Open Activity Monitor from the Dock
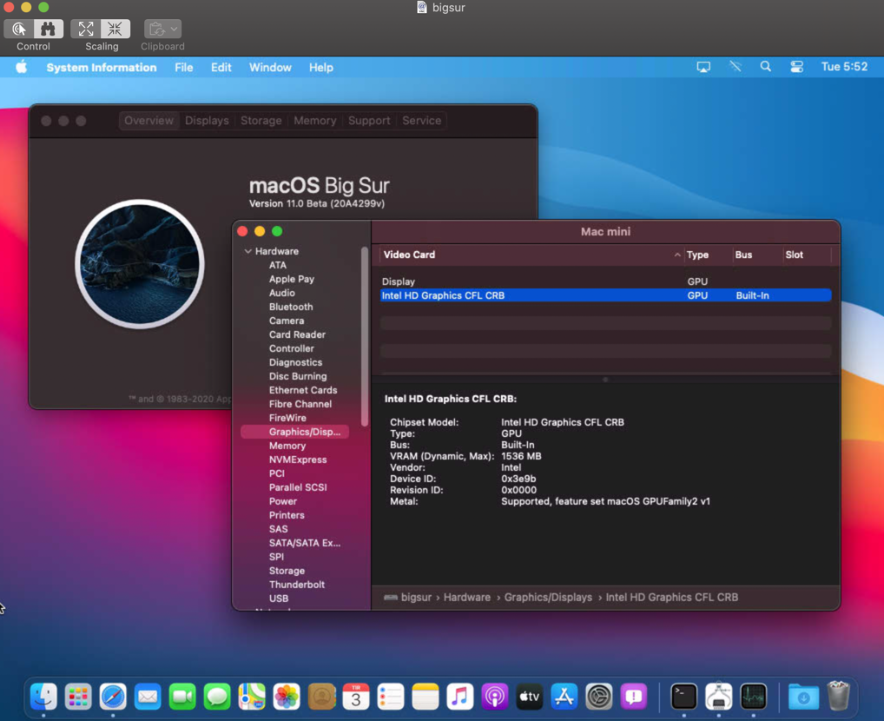The width and height of the screenshot is (884, 721). [753, 697]
